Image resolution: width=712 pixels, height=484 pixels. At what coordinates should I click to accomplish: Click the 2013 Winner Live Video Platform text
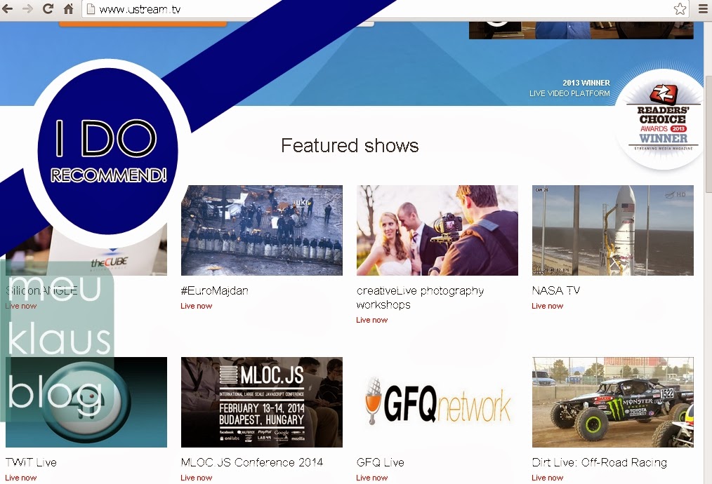click(570, 88)
